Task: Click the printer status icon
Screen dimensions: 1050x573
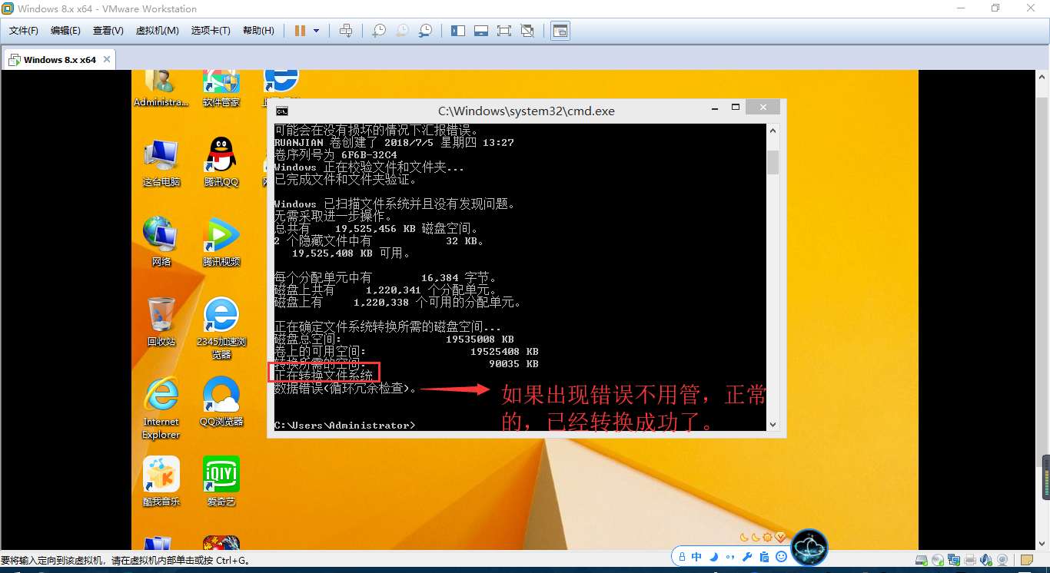Action: point(971,560)
